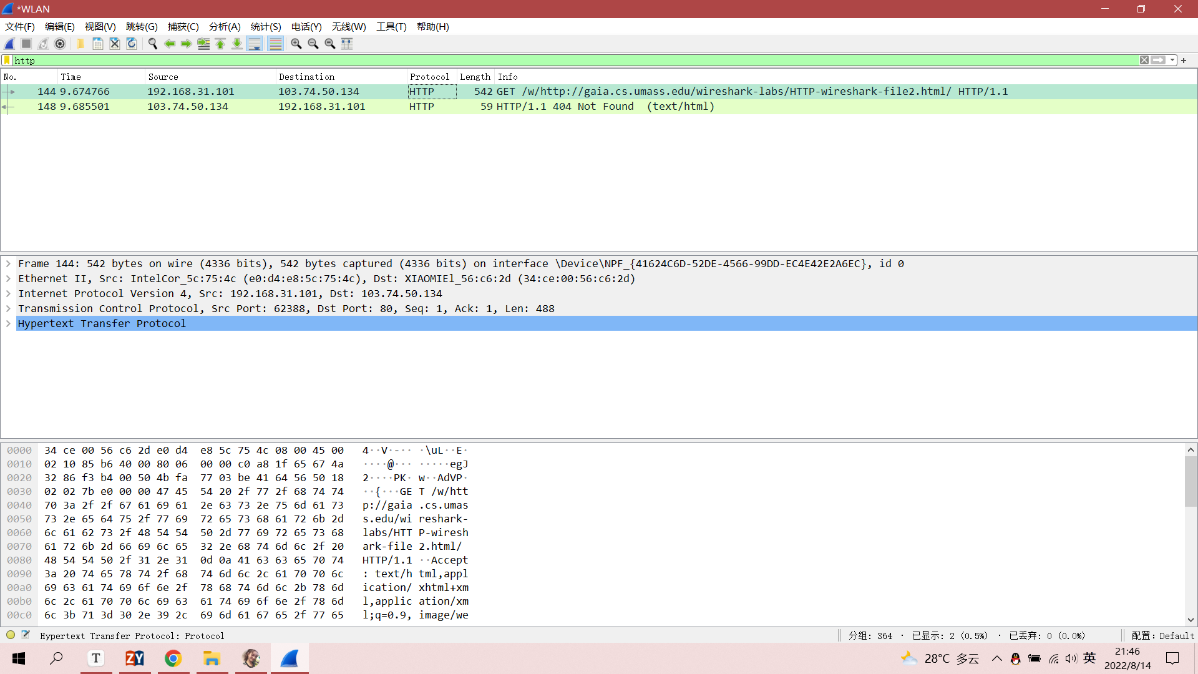Screen dimensions: 1198x674
Task: Close this capture file icon
Action: [114, 44]
